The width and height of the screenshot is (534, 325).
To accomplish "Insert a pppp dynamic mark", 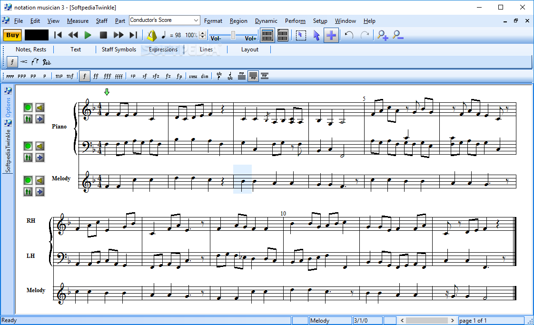I will [x=10, y=76].
